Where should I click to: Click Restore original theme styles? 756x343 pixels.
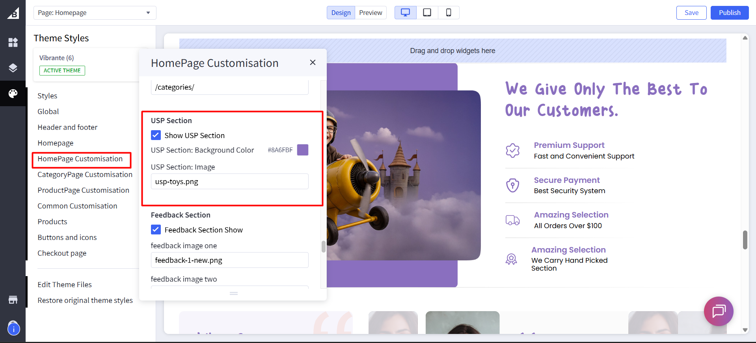point(85,301)
